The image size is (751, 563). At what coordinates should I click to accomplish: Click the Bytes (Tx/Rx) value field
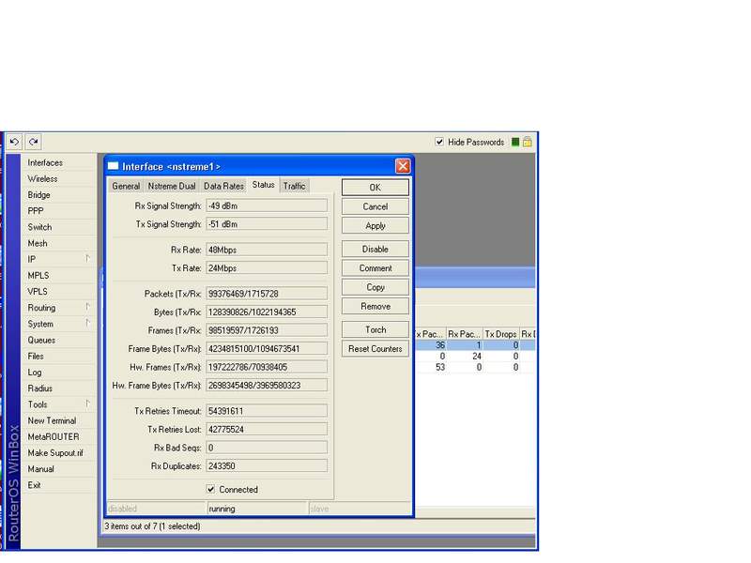(x=267, y=312)
